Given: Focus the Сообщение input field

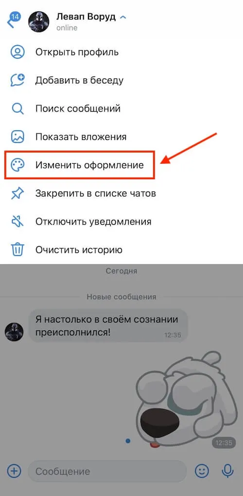Looking at the screenshot, I should pos(107,471).
